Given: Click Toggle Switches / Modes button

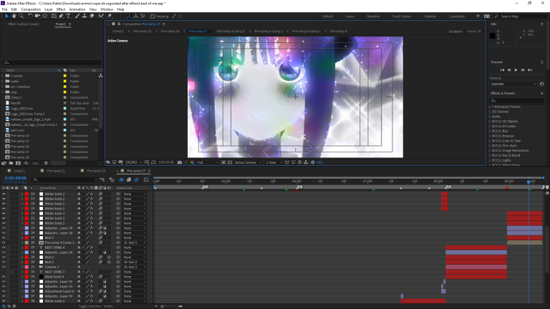Looking at the screenshot, I should (x=95, y=306).
